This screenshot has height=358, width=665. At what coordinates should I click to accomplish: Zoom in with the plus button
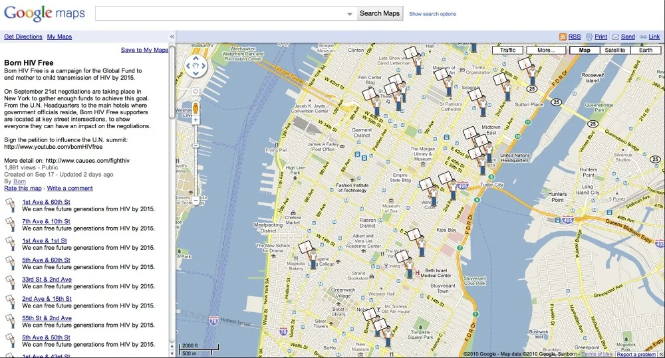point(196,120)
